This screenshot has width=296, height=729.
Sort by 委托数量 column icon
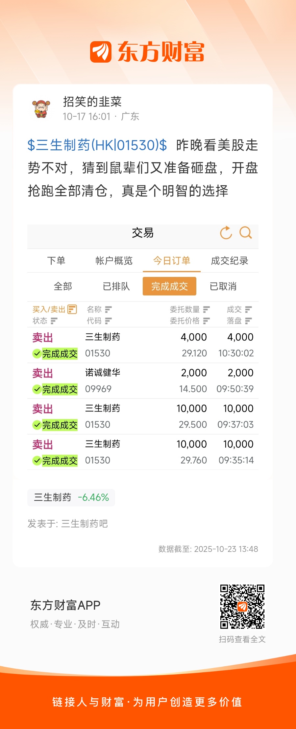click(207, 309)
